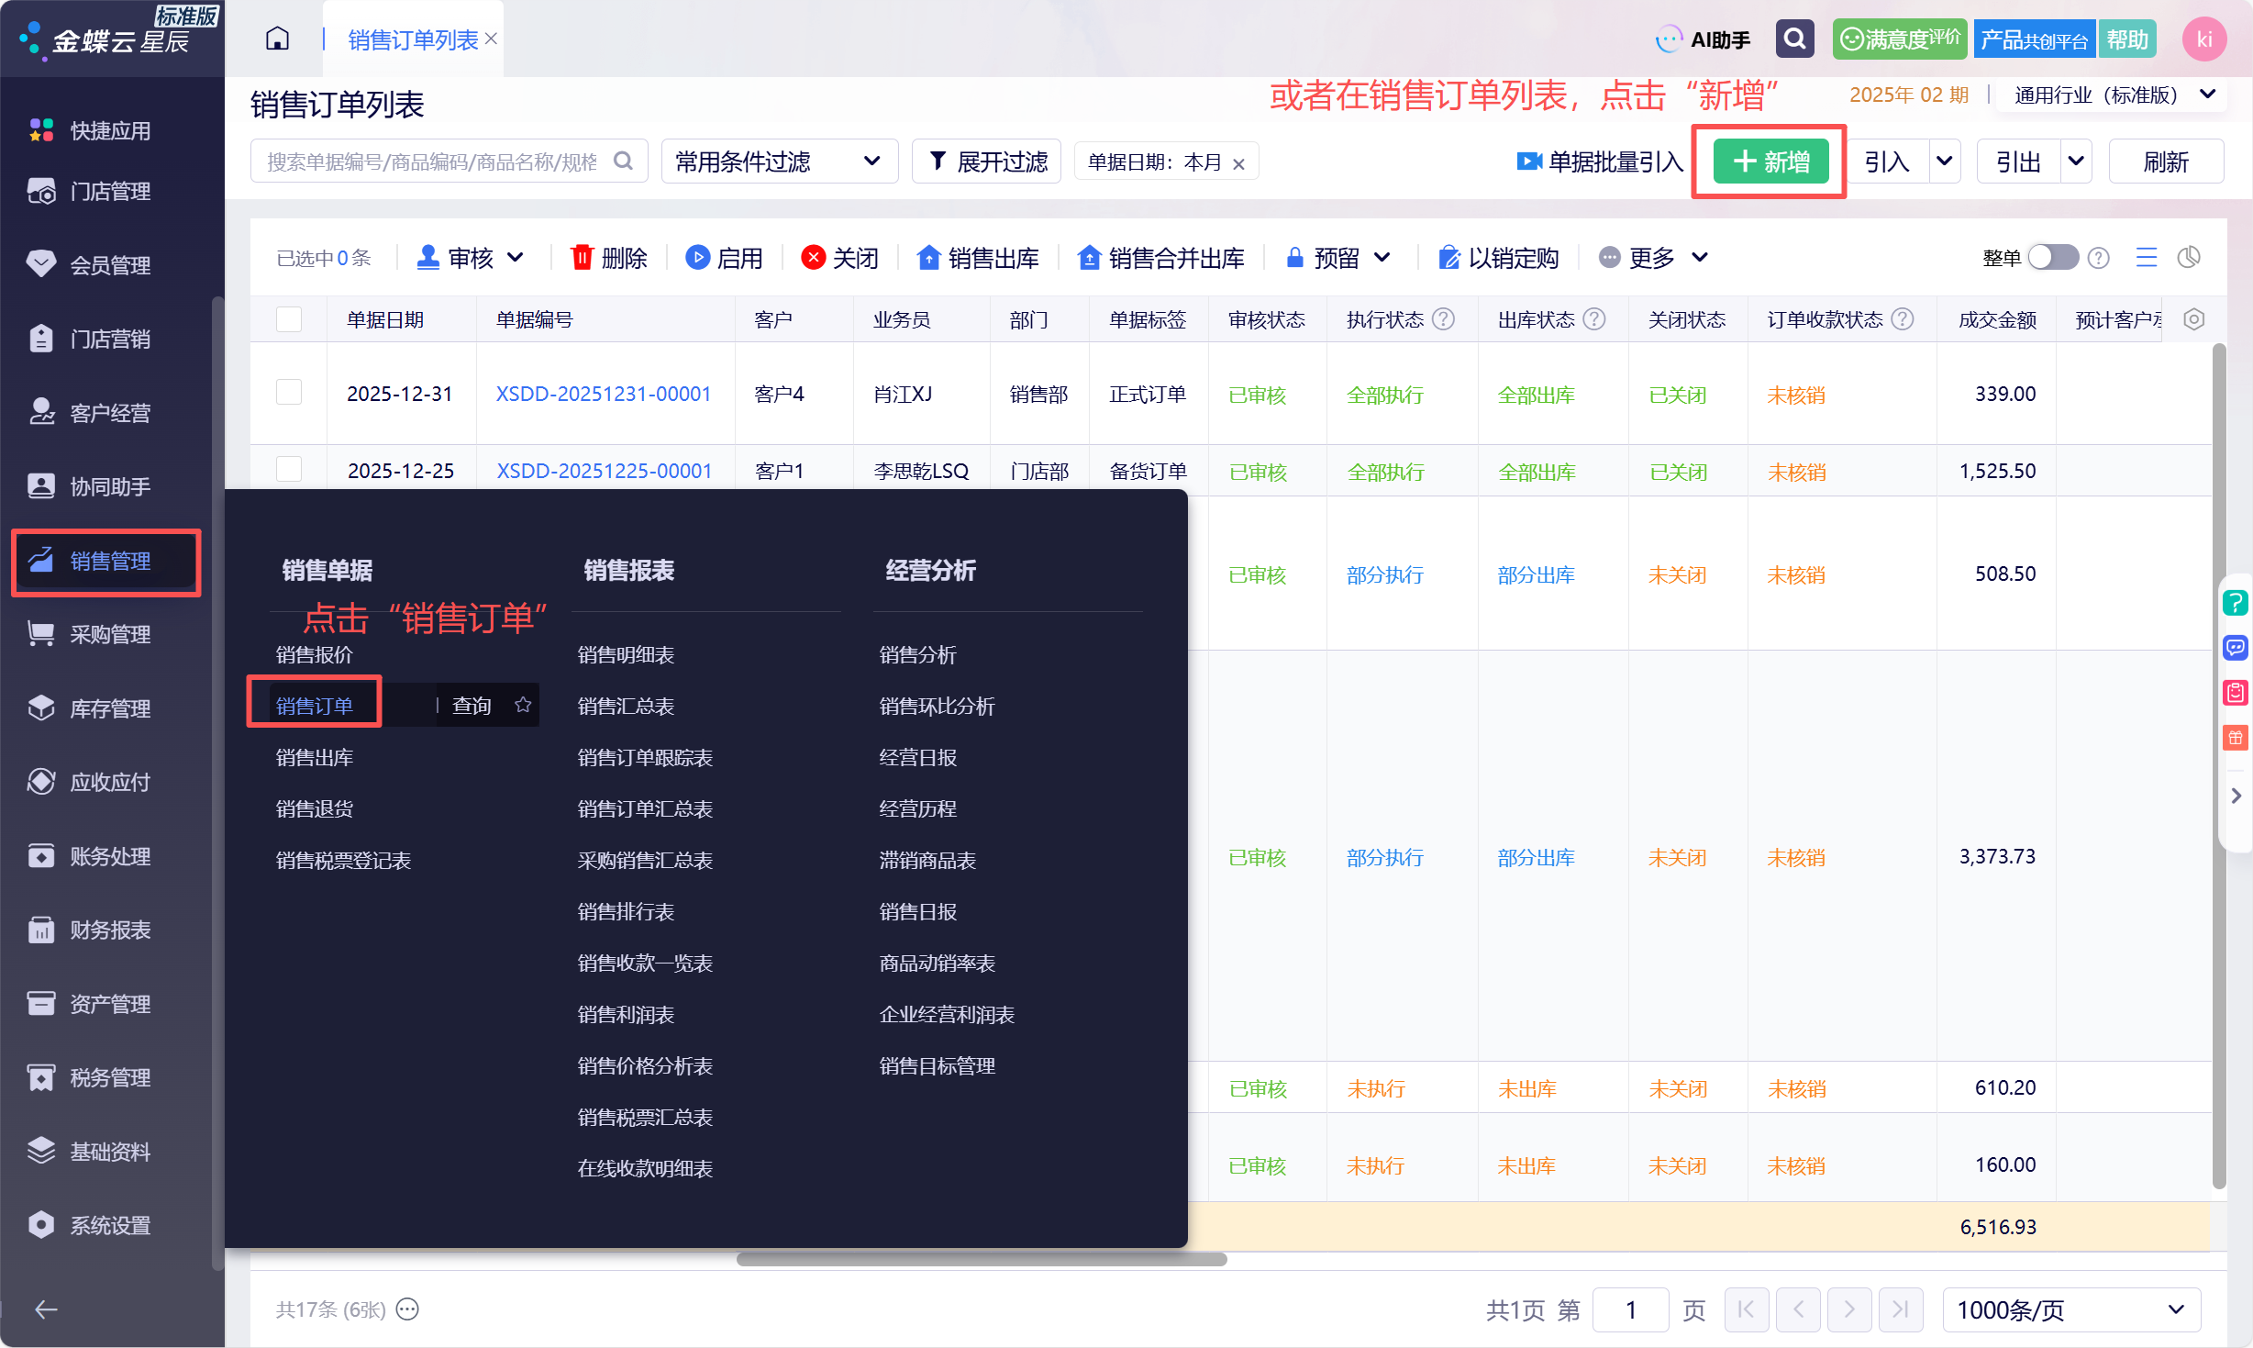Open the 1000条/页 page size dropdown

pos(2071,1309)
